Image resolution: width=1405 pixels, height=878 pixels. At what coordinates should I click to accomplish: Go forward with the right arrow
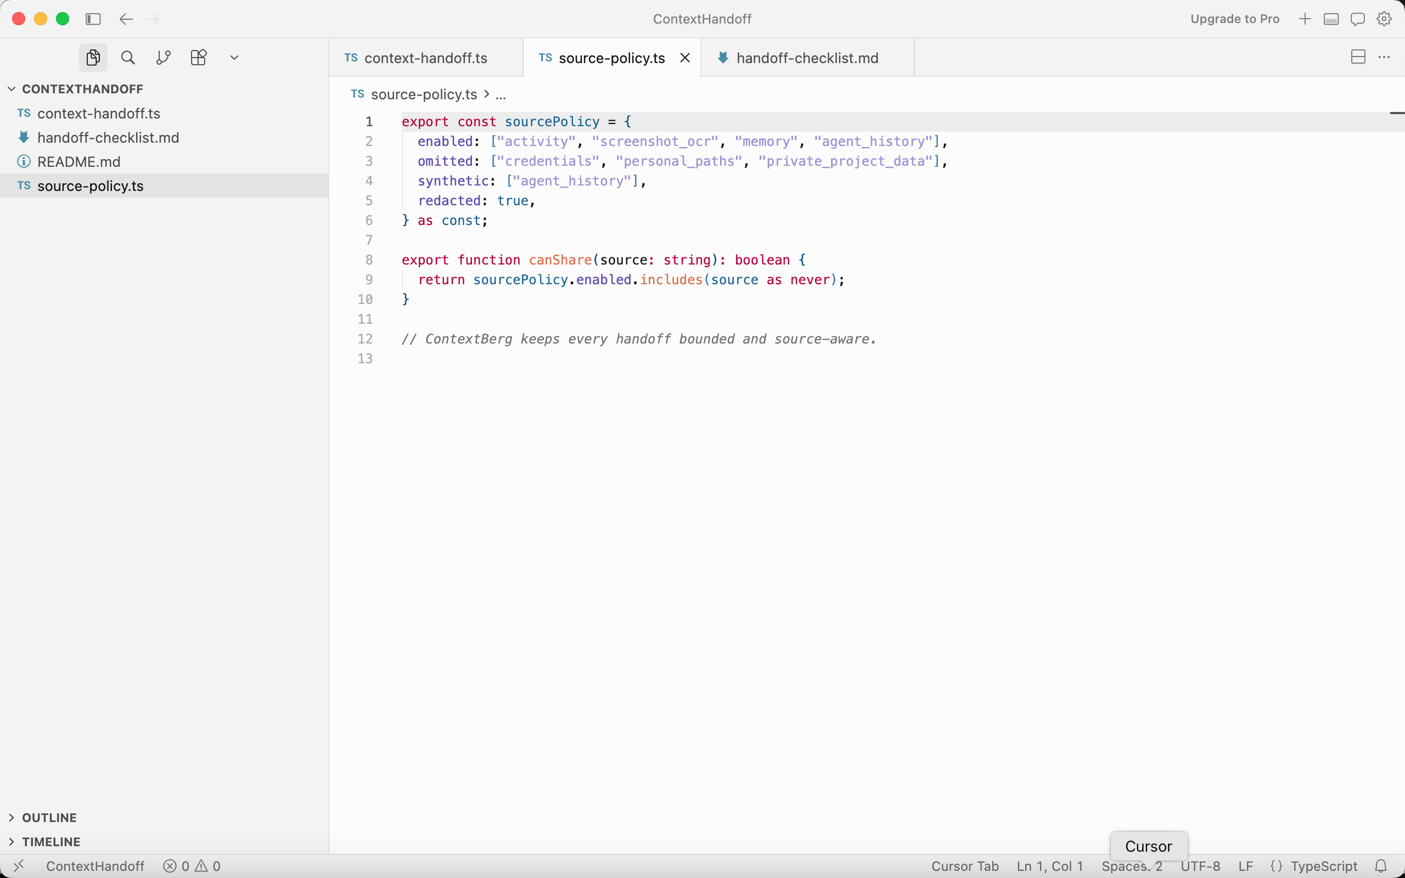pos(153,19)
